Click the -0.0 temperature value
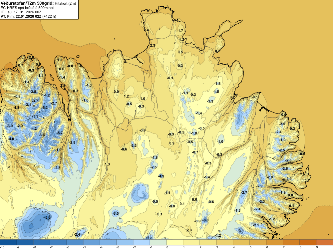The image size is (333, 249). [70, 66]
